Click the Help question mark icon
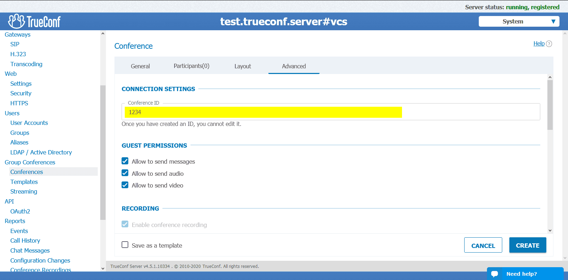 [x=549, y=44]
